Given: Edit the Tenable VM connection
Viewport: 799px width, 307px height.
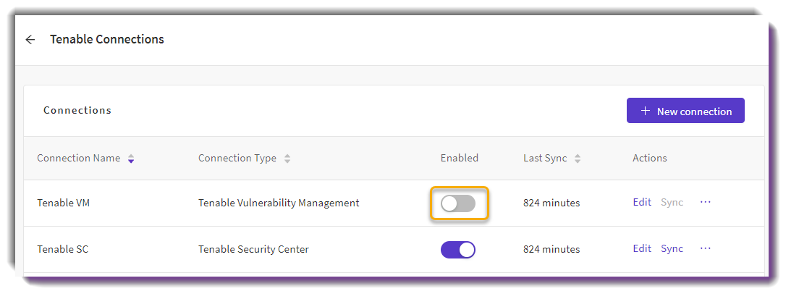Looking at the screenshot, I should pos(642,203).
